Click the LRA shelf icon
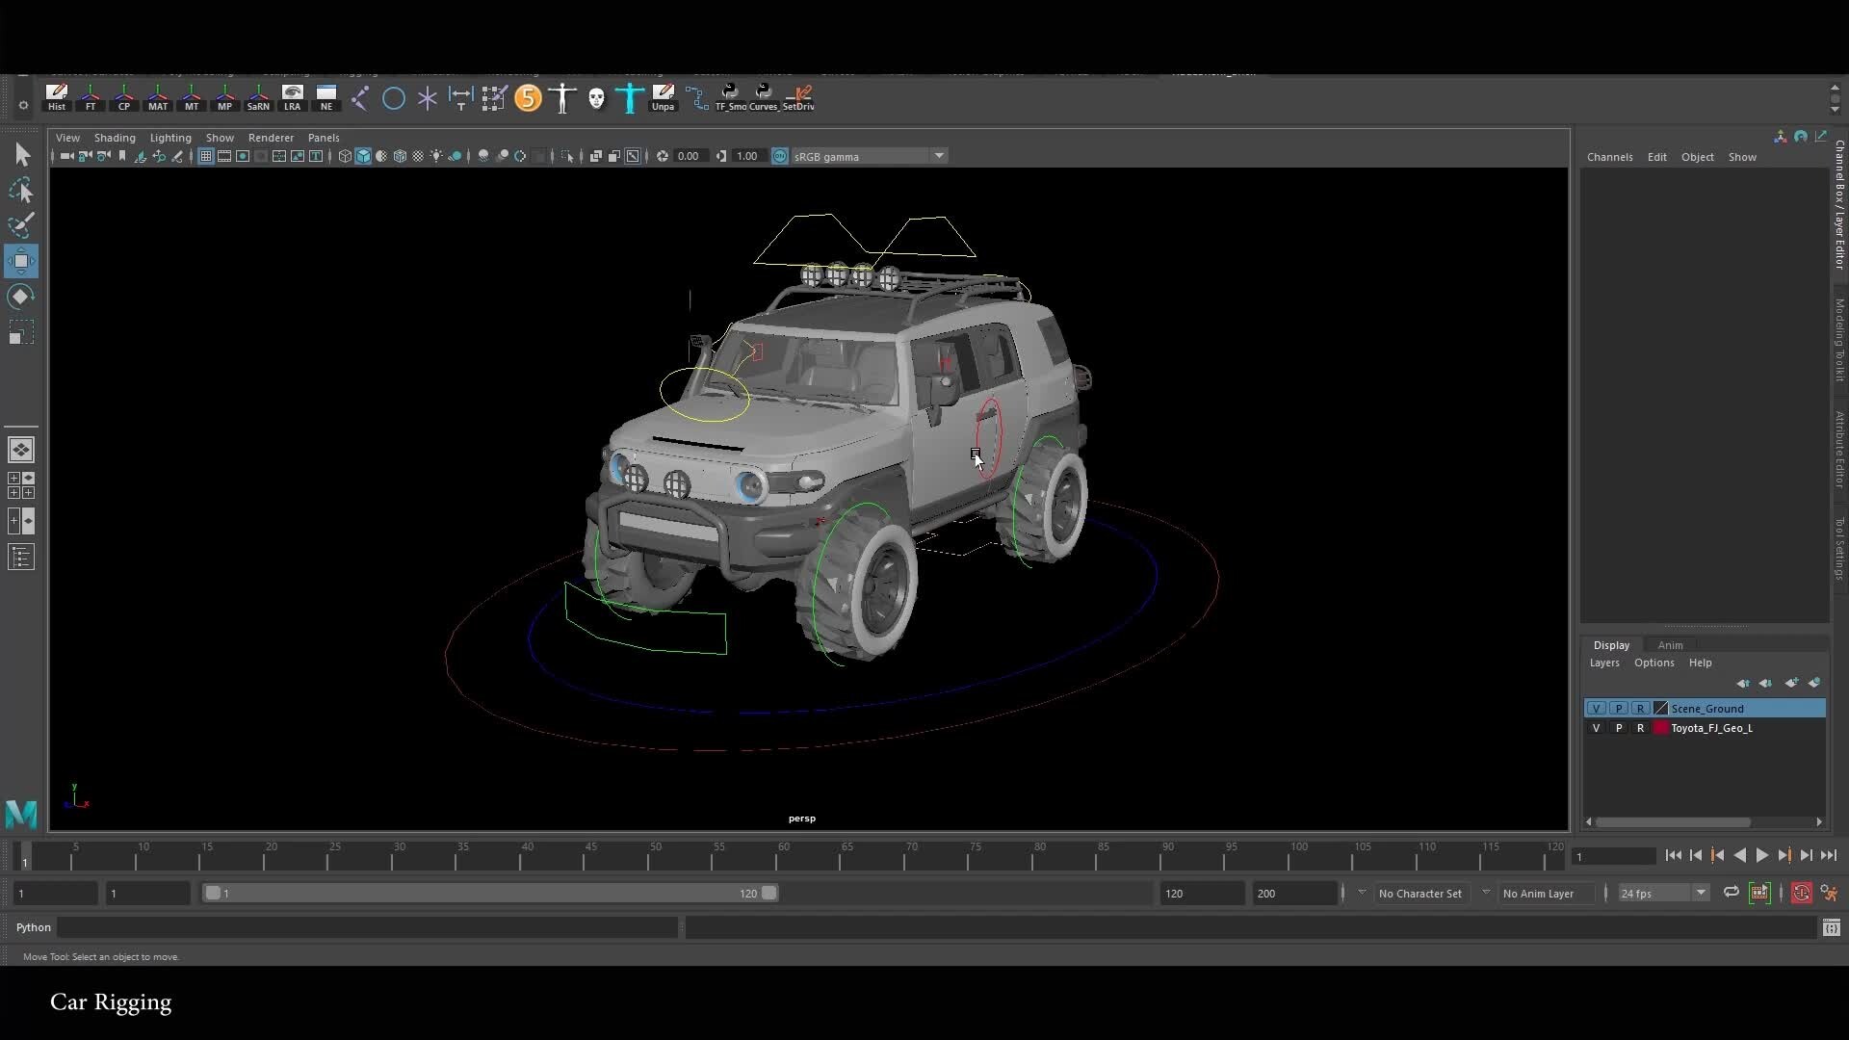This screenshot has width=1849, height=1040. click(293, 97)
